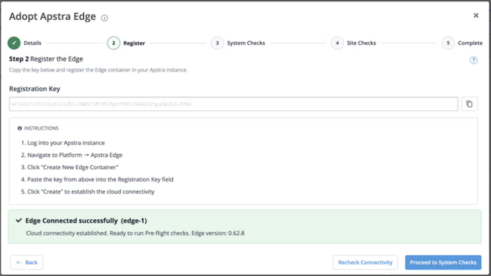Click the 'Registration Key' label
Image resolution: width=491 pixels, height=276 pixels.
pos(35,88)
